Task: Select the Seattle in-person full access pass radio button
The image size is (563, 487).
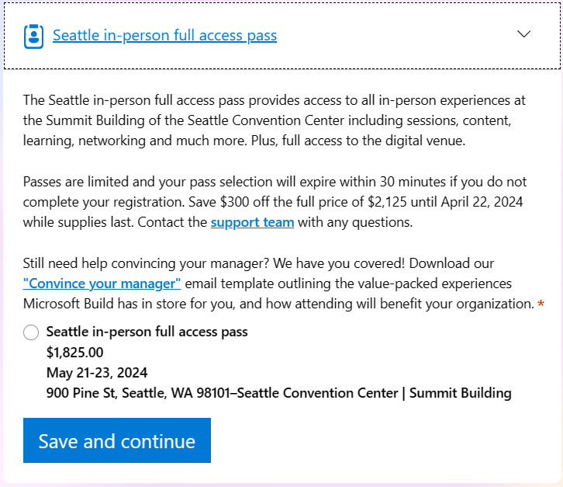Action: pos(31,333)
